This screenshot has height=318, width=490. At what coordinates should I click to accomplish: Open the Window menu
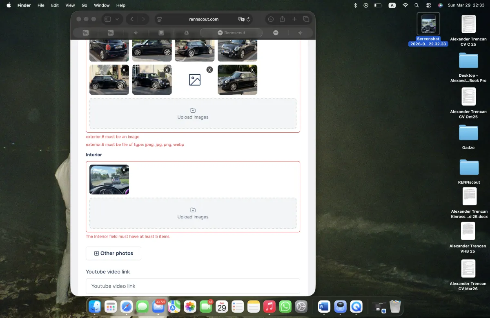pyautogui.click(x=102, y=5)
